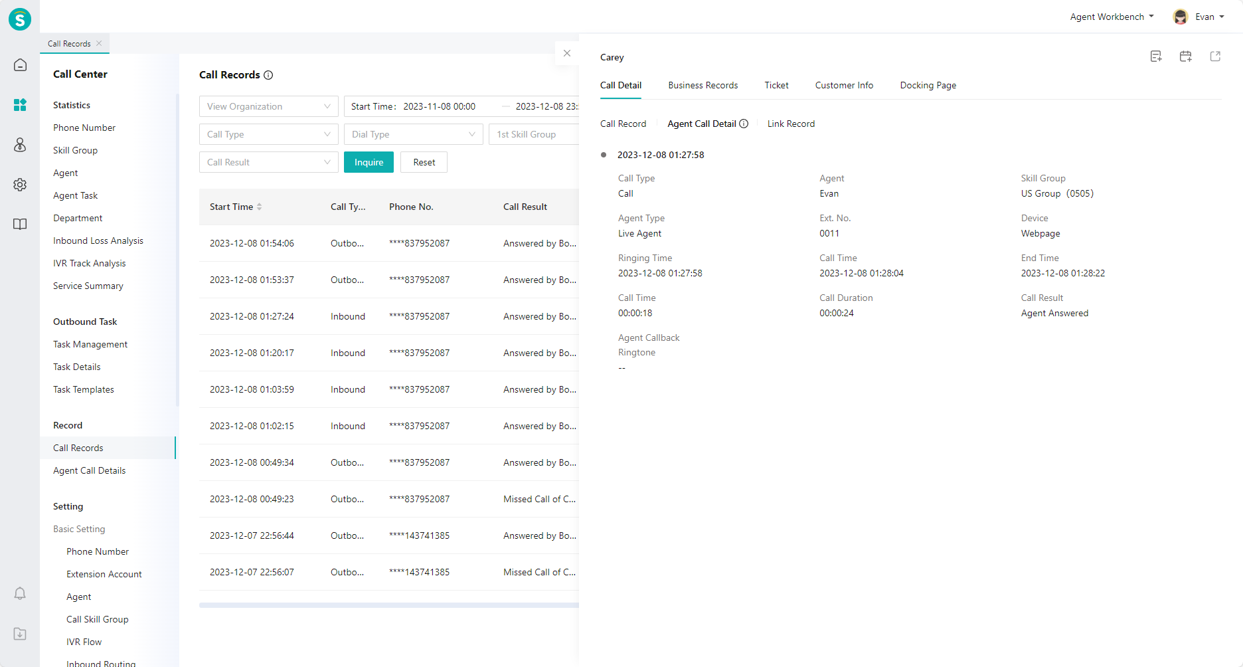
Task: Click the add note icon in Carey panel
Action: [x=1156, y=56]
